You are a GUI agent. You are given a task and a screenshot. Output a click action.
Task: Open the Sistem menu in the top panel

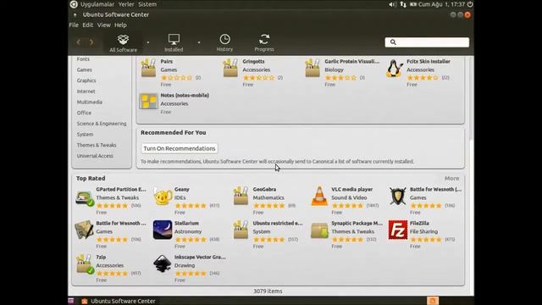pyautogui.click(x=147, y=4)
